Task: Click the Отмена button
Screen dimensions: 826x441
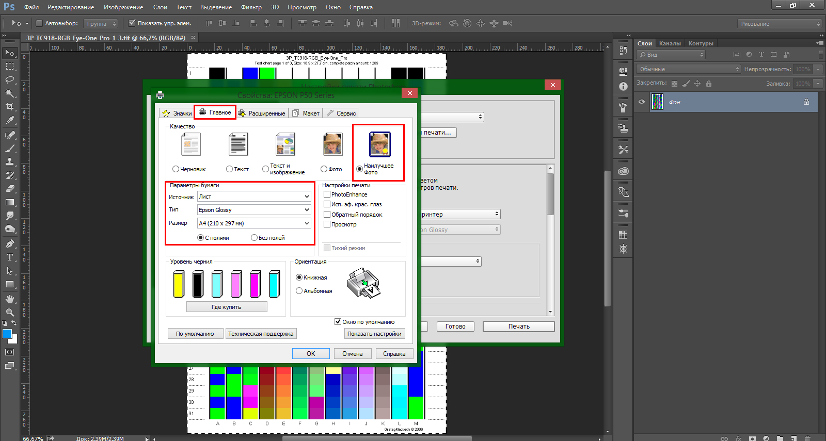Action: (353, 353)
